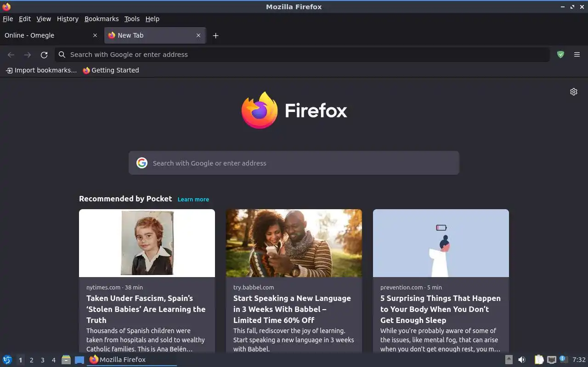588x367 pixels.
Task: Open the Bookmarks menu
Action: click(x=102, y=19)
